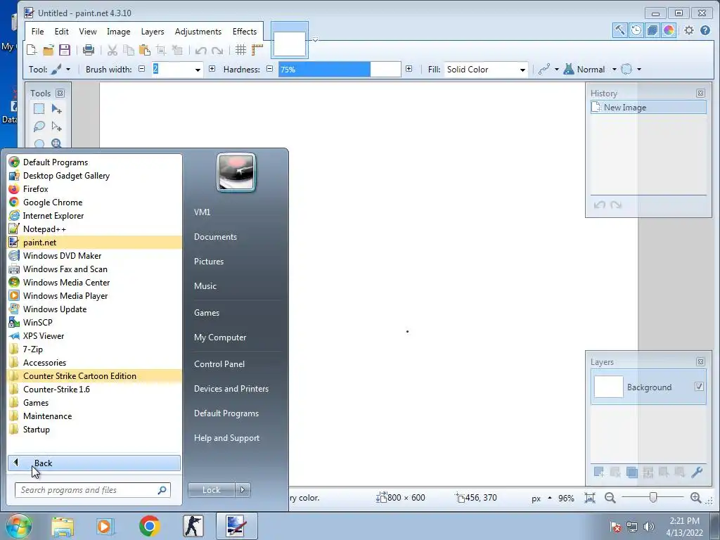720x540 pixels.
Task: Close the Layers panel
Action: tap(700, 362)
